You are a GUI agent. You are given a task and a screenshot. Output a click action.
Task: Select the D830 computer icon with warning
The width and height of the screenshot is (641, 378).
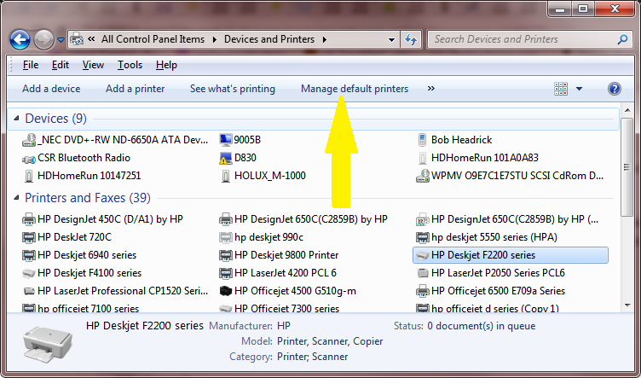point(225,159)
